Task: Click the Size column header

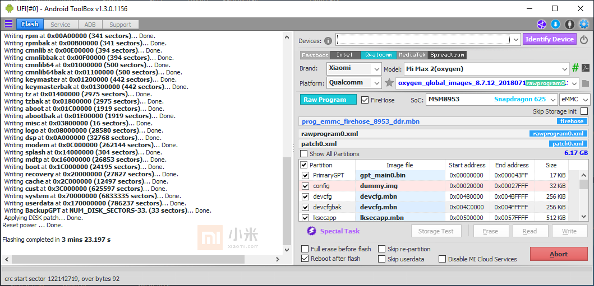Action: pyautogui.click(x=551, y=165)
